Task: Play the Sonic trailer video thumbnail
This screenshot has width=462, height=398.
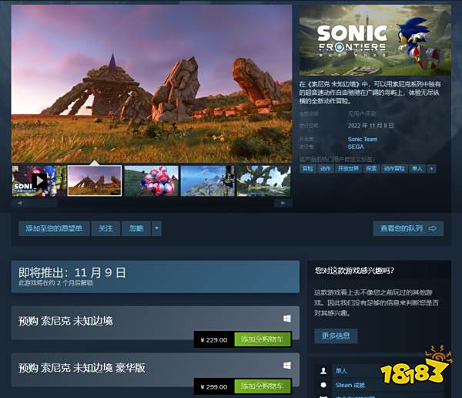Action: [39, 180]
